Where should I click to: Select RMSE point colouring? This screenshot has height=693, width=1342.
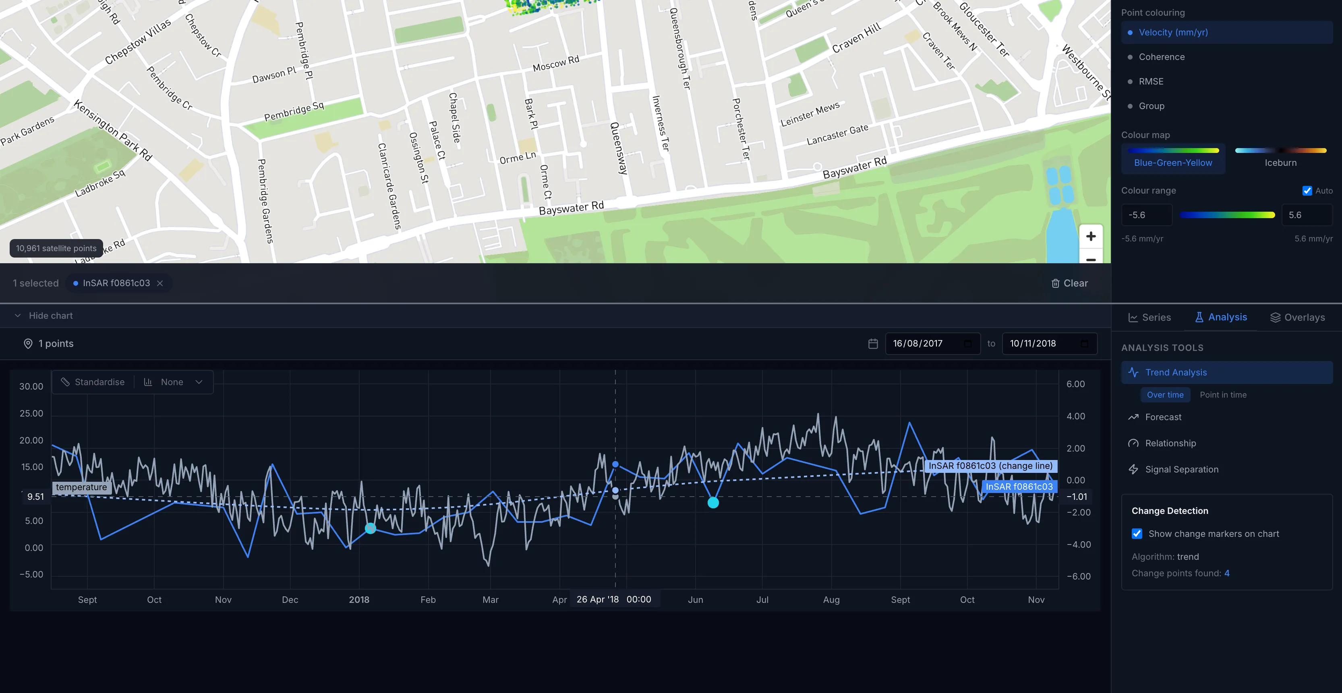[1227, 81]
